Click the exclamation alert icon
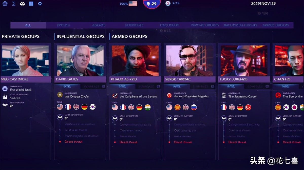This screenshot has width=304, height=170. pos(31,4)
